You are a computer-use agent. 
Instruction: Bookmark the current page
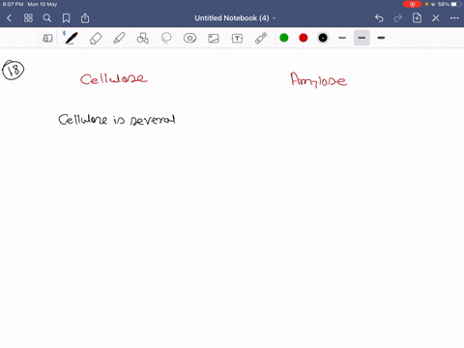(66, 18)
